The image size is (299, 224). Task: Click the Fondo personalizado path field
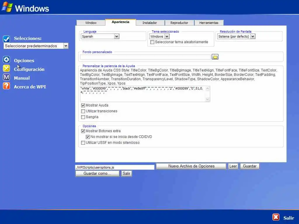pyautogui.click(x=145, y=57)
